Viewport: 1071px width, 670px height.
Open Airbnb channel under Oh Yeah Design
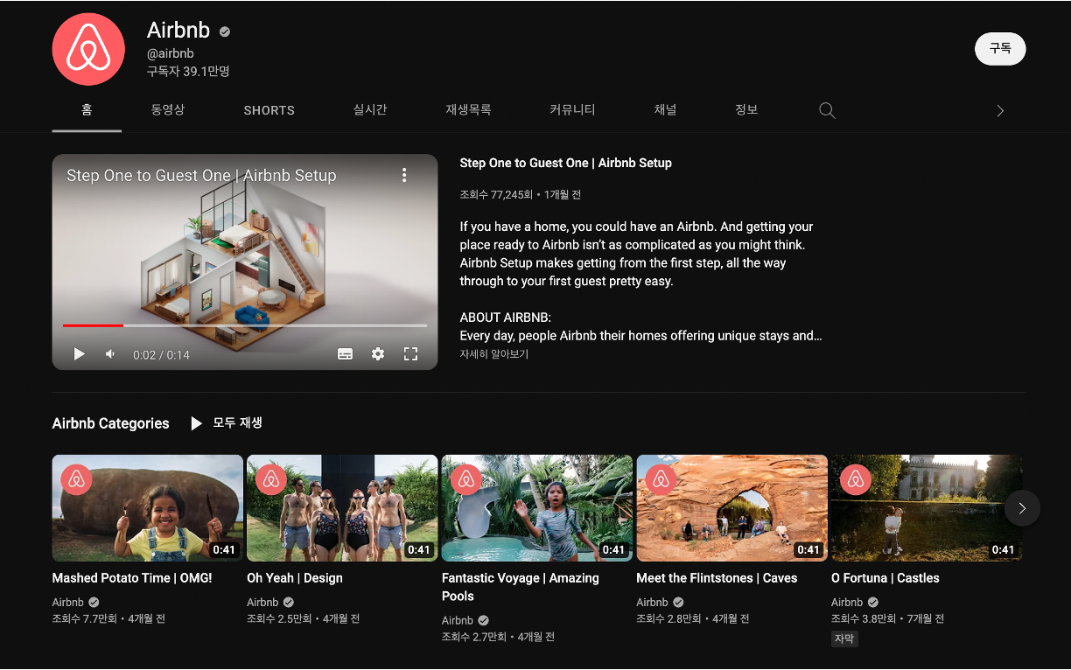(x=262, y=602)
